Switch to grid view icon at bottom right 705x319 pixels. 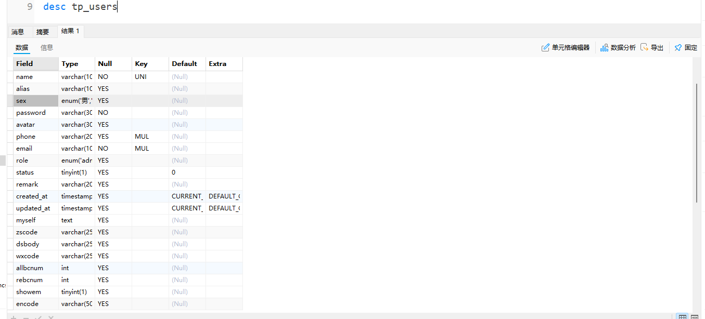click(682, 316)
